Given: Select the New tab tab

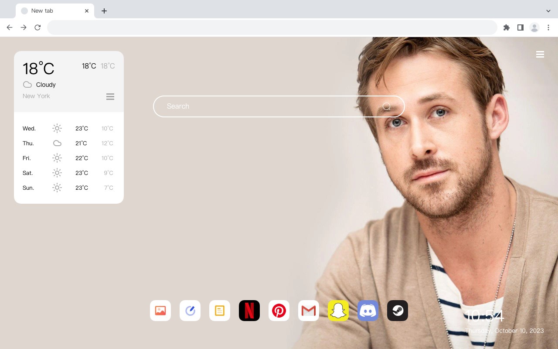Looking at the screenshot, I should (54, 11).
